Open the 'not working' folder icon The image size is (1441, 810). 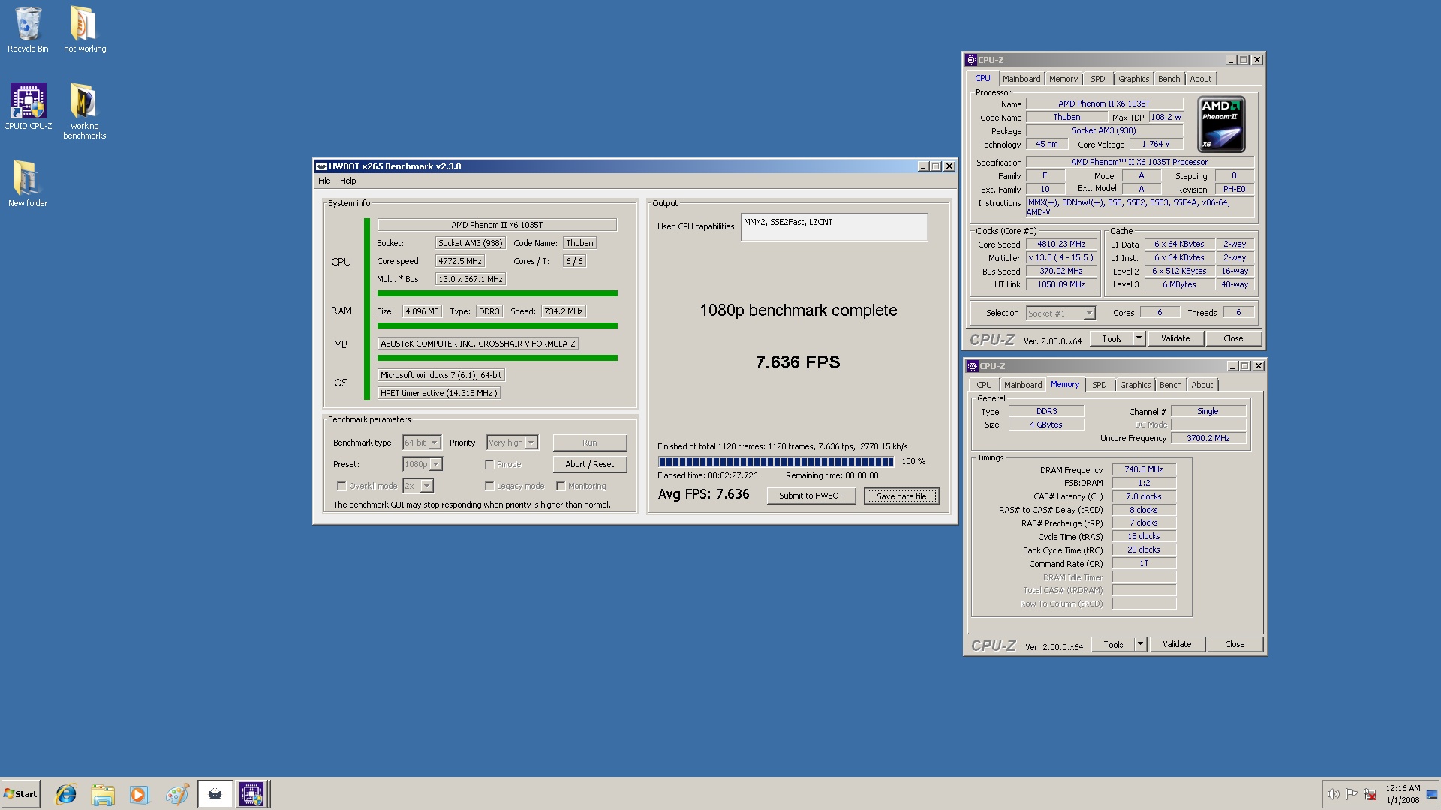click(84, 30)
